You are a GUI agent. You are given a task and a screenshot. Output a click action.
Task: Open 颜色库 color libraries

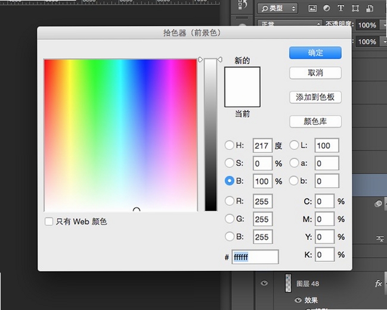pyautogui.click(x=315, y=121)
